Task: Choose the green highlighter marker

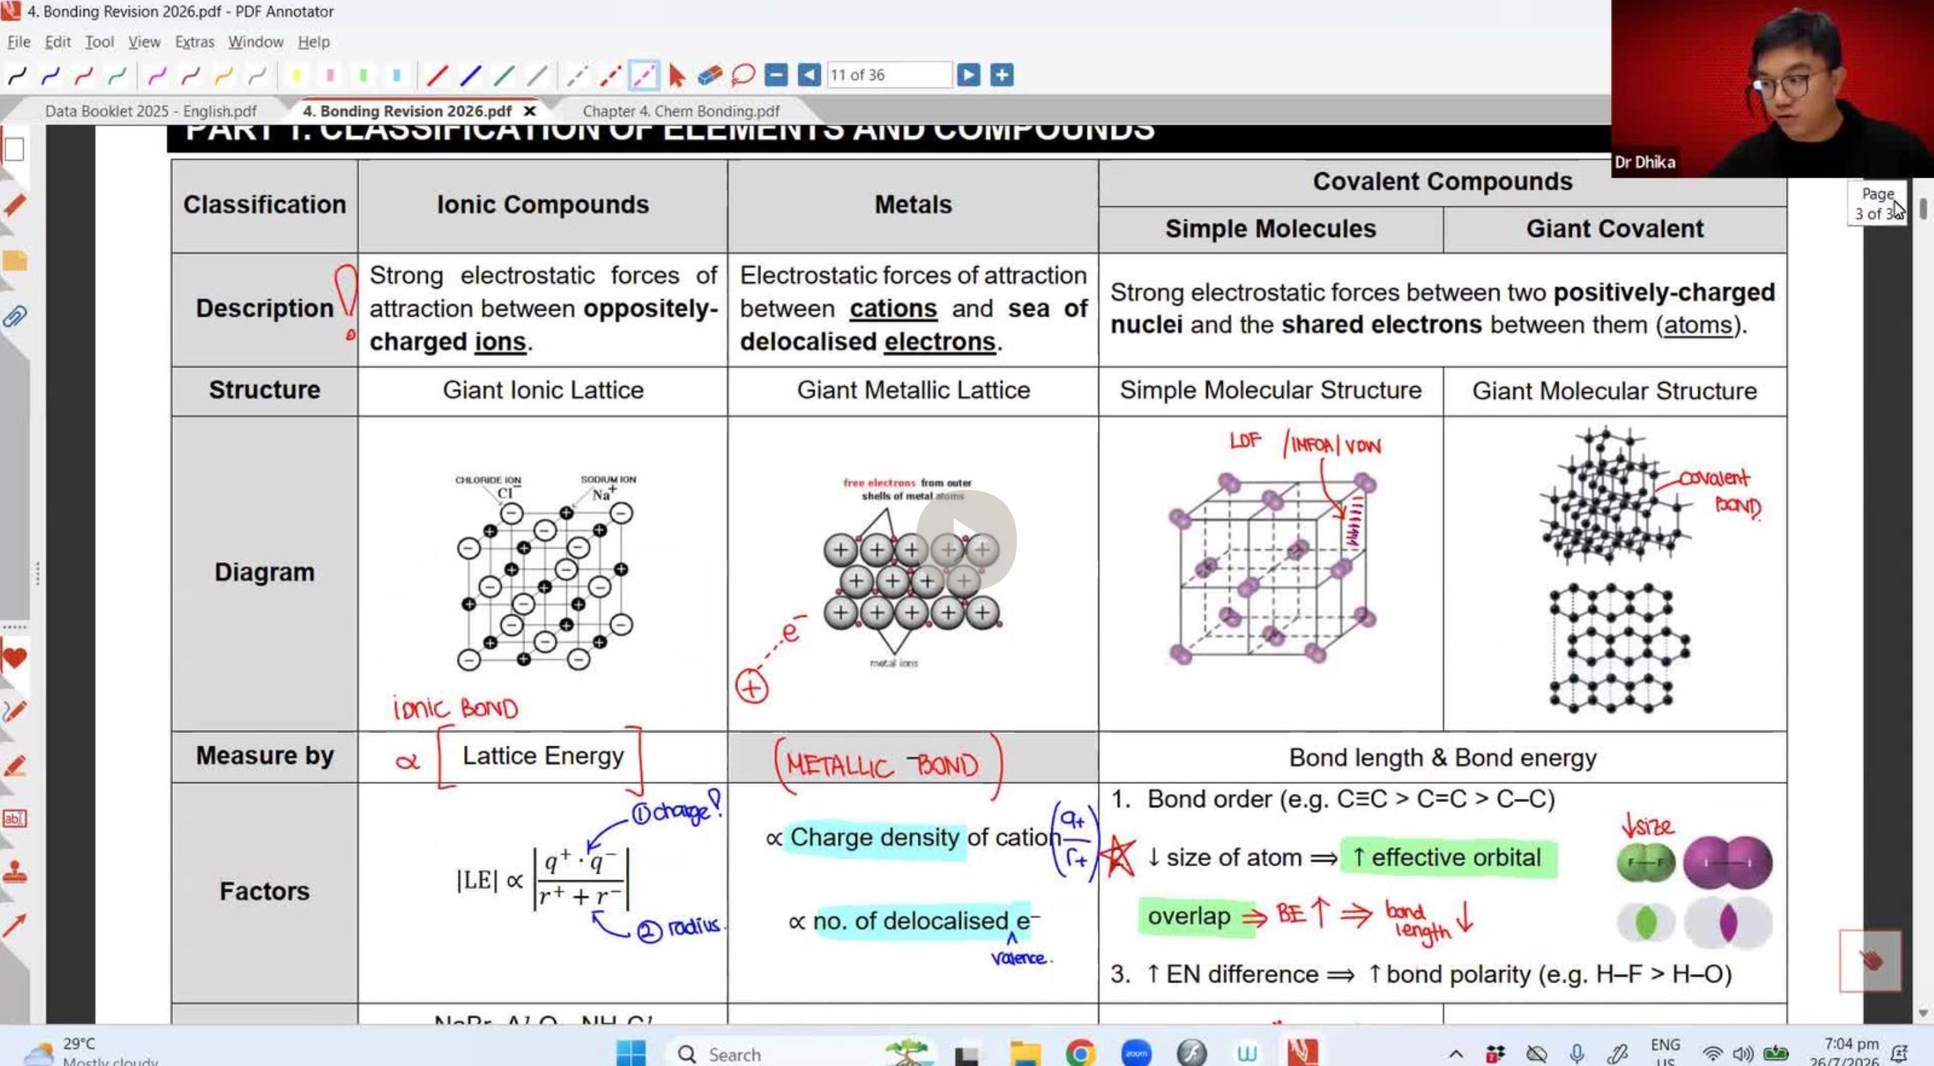Action: click(363, 75)
